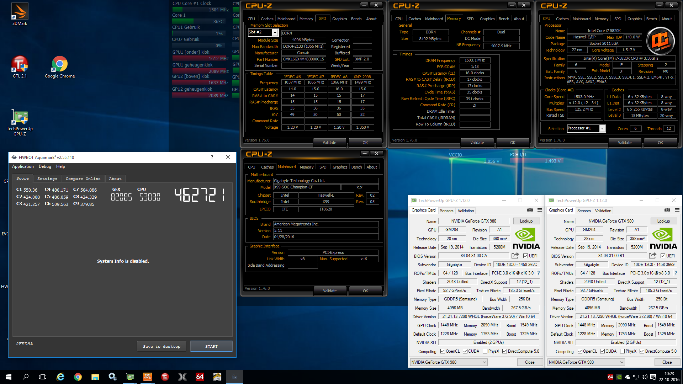This screenshot has width=683, height=384.
Task: Click the Save to desktop button
Action: [x=162, y=346]
